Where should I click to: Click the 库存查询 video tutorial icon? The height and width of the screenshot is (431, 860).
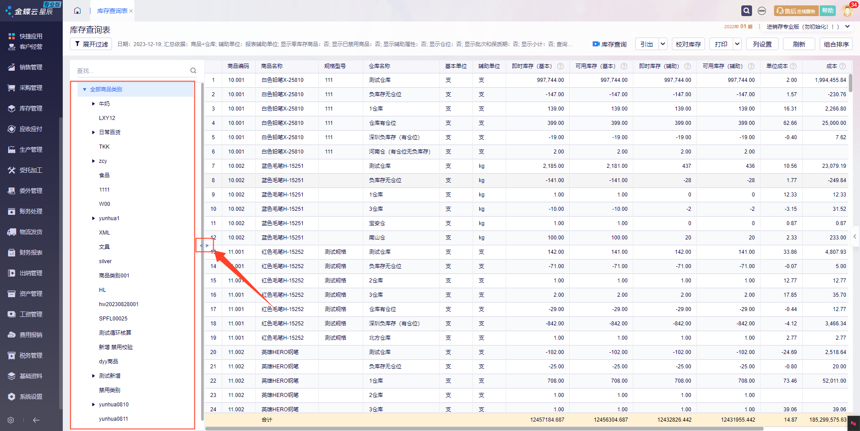pyautogui.click(x=596, y=44)
